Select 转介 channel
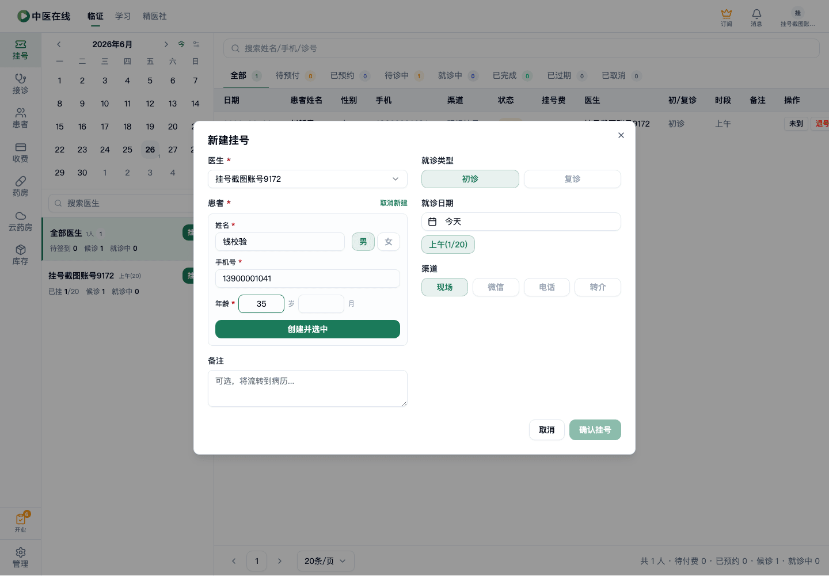Image resolution: width=829 pixels, height=576 pixels. click(x=598, y=287)
